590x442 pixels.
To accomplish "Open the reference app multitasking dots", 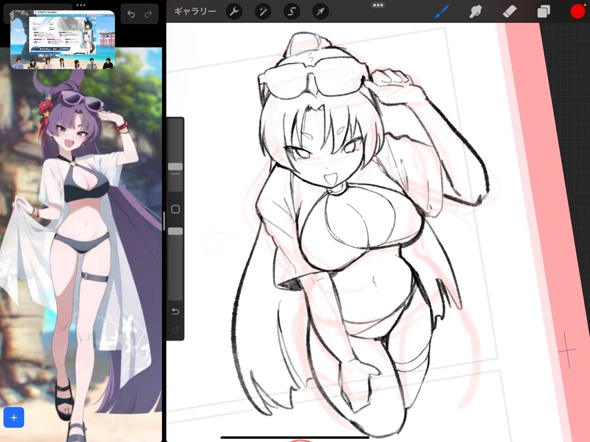I will pyautogui.click(x=81, y=5).
